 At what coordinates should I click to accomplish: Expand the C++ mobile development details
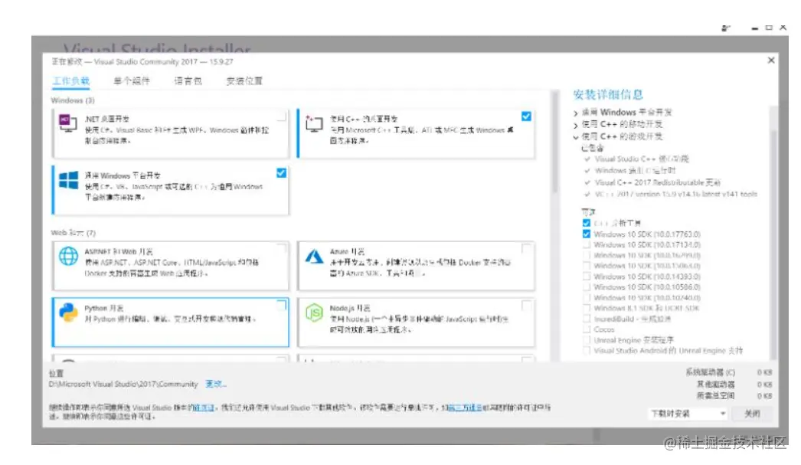coord(576,125)
